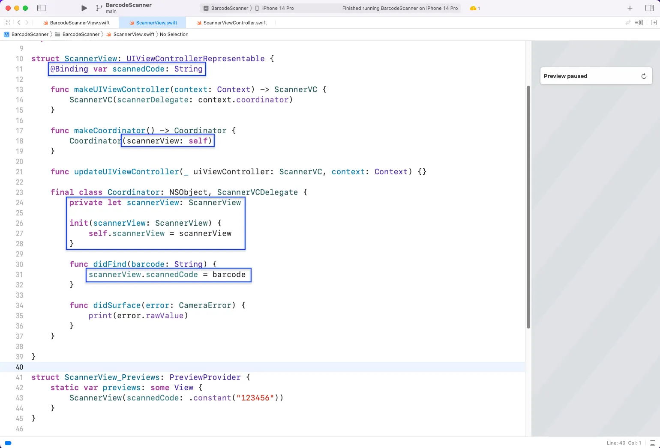
Task: Click updateUIViewController function name
Action: tap(126, 172)
